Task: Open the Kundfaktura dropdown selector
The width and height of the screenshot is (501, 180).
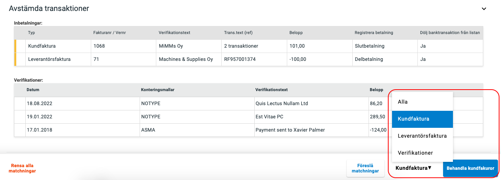Action: pyautogui.click(x=413, y=168)
